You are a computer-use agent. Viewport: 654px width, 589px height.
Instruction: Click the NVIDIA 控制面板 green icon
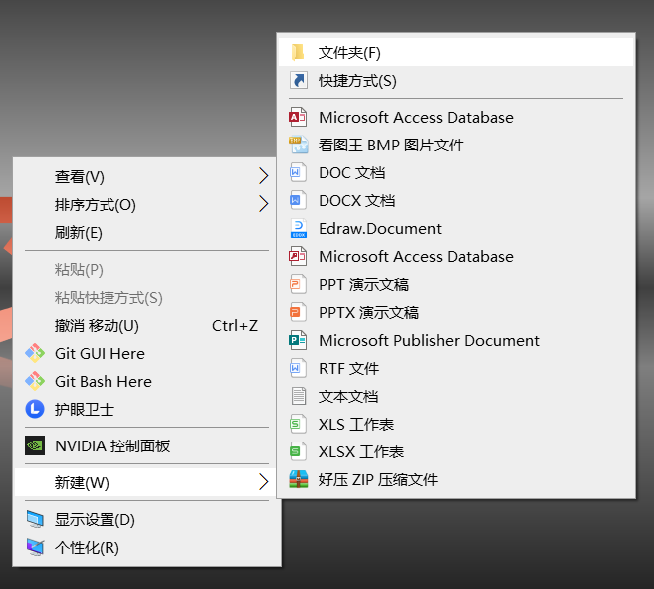point(35,445)
